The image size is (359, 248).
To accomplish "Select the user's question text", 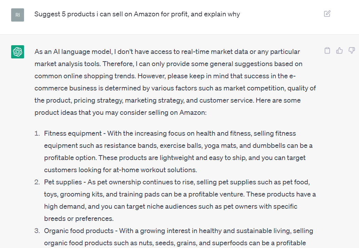I will (137, 14).
